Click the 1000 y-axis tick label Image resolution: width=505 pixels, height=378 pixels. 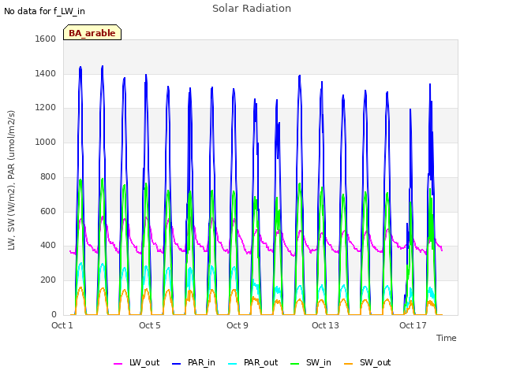coord(46,142)
